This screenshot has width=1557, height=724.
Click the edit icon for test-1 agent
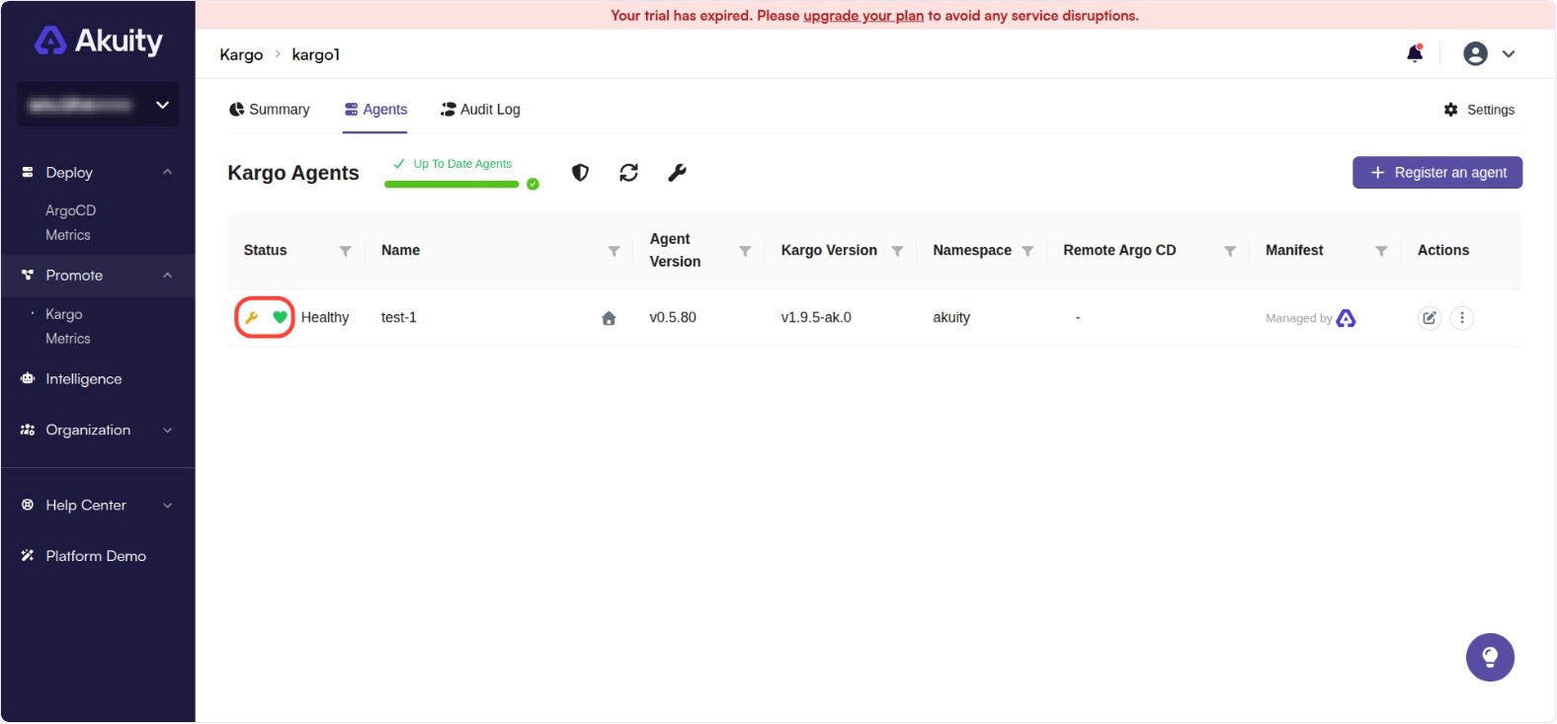[1429, 318]
